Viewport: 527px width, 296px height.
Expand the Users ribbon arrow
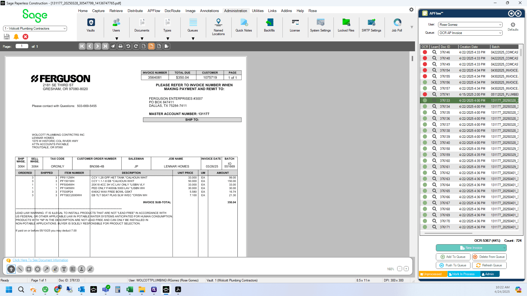pos(117,39)
